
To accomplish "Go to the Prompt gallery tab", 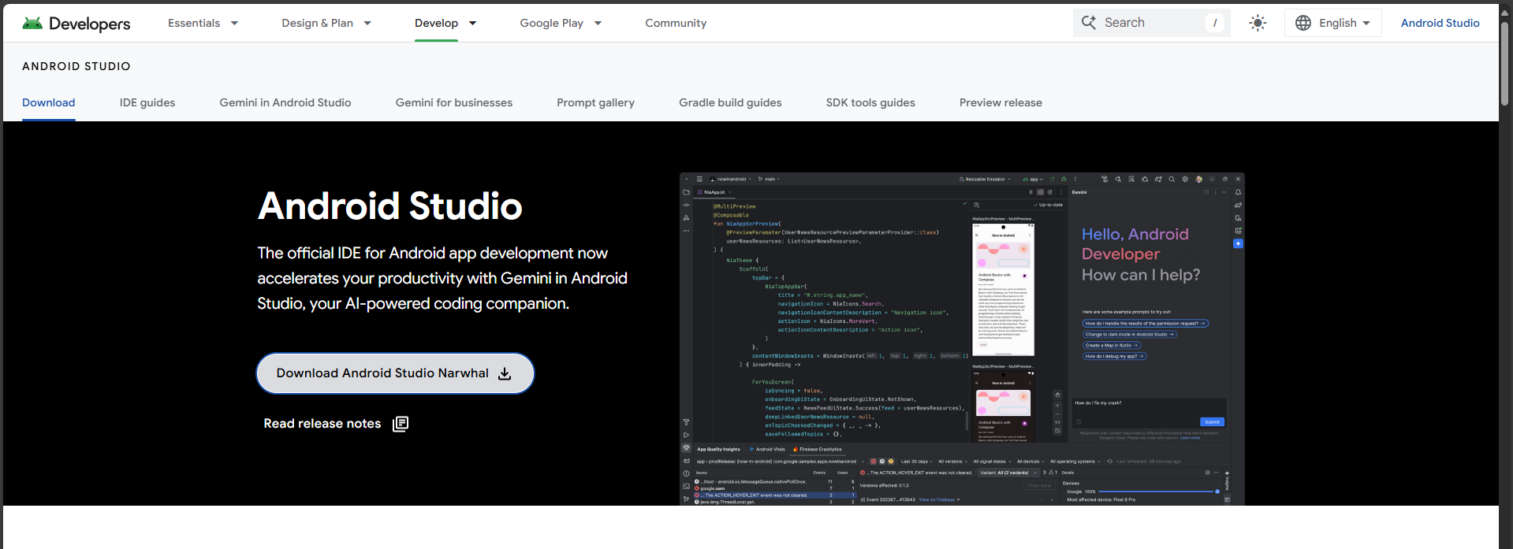I will coord(595,102).
